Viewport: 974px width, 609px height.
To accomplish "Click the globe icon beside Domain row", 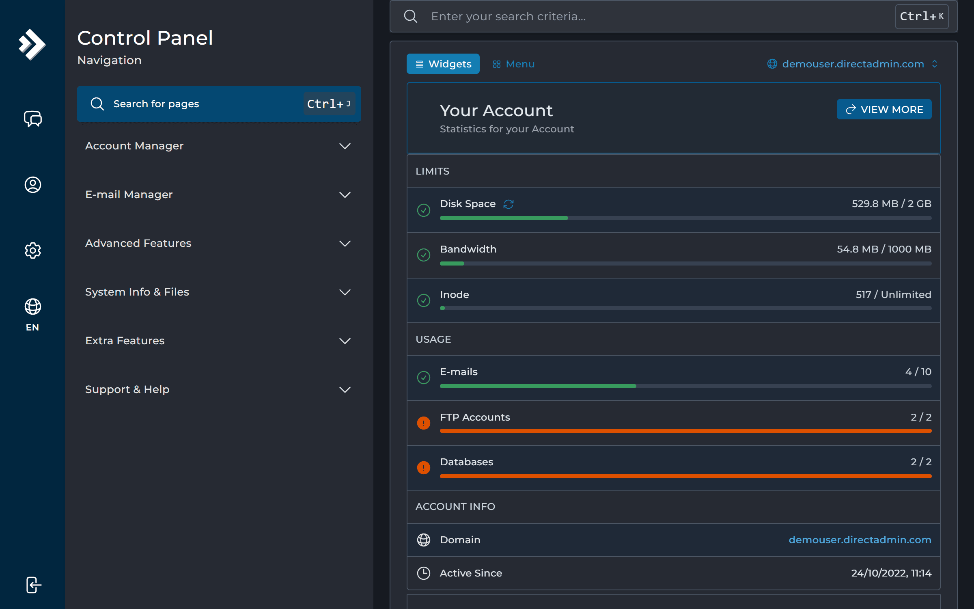I will [x=424, y=540].
